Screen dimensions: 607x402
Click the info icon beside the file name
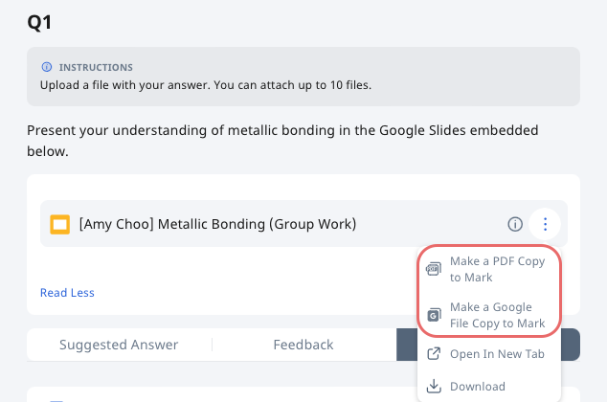tap(515, 224)
